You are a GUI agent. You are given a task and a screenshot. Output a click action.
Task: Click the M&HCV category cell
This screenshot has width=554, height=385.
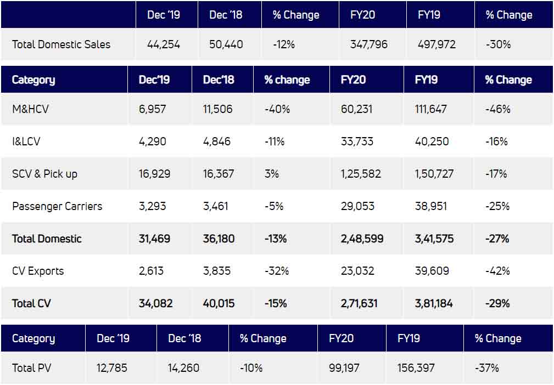click(x=30, y=109)
